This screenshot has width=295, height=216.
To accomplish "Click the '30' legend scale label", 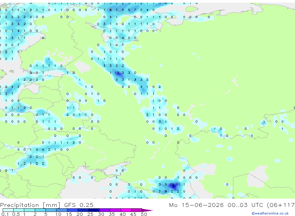I will click(x=101, y=214).
